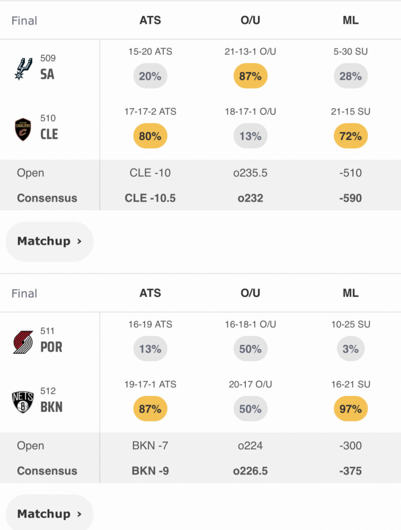
Task: Click the San Antonio Spurs logo
Action: coord(23,68)
